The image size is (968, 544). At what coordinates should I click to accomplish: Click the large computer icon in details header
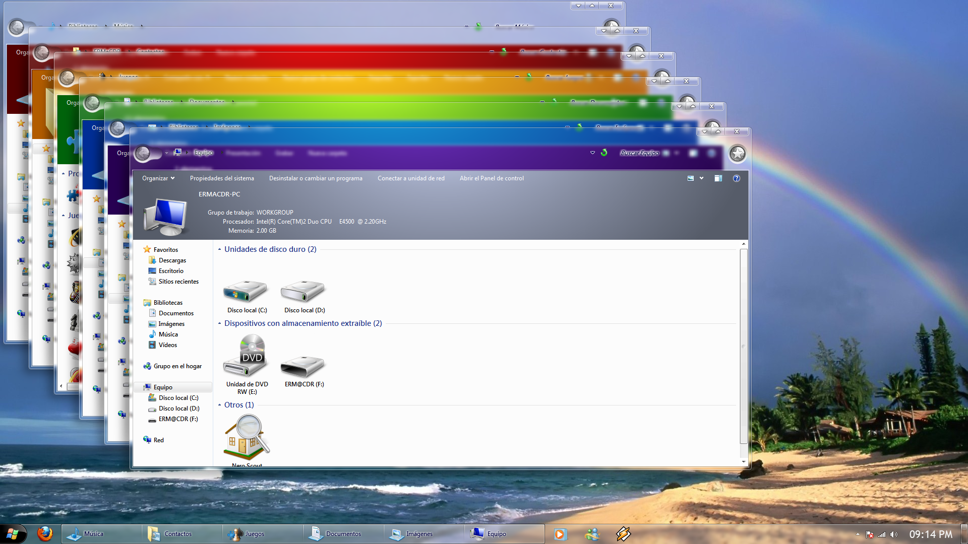click(x=165, y=217)
